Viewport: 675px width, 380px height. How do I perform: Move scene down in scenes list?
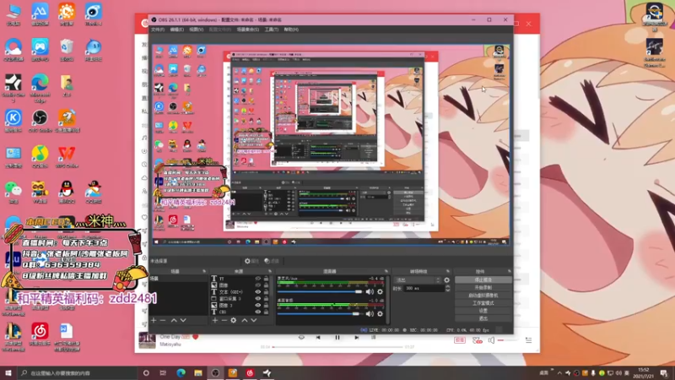click(183, 320)
